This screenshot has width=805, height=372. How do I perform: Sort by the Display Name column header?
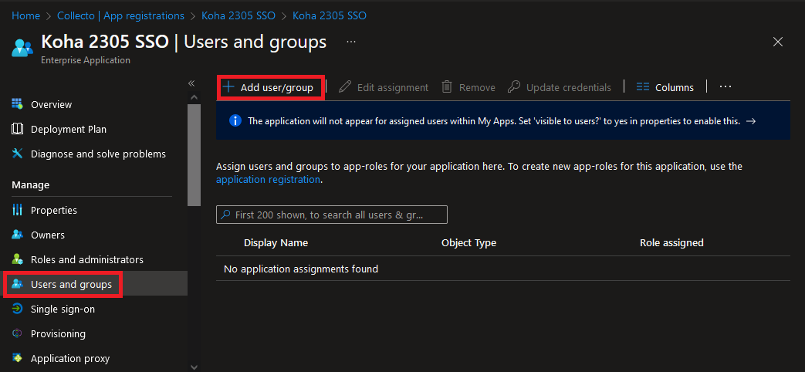[x=276, y=242]
